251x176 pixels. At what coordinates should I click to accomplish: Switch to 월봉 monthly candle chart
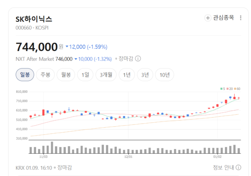tap(66, 75)
